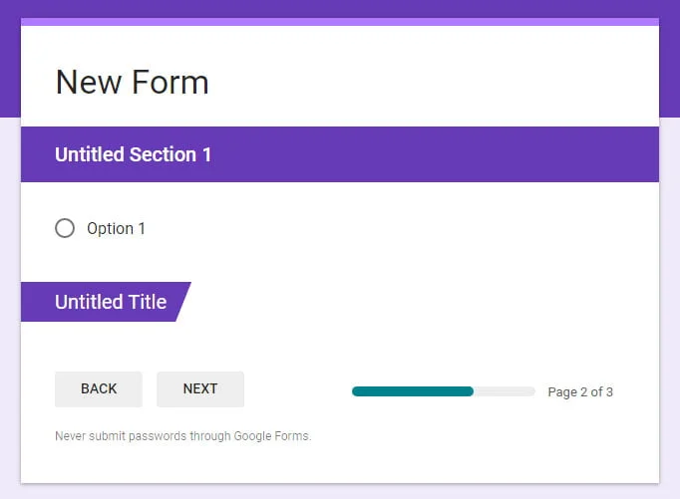
Task: Click the dark purple header background beside the card
Action: 10,60
